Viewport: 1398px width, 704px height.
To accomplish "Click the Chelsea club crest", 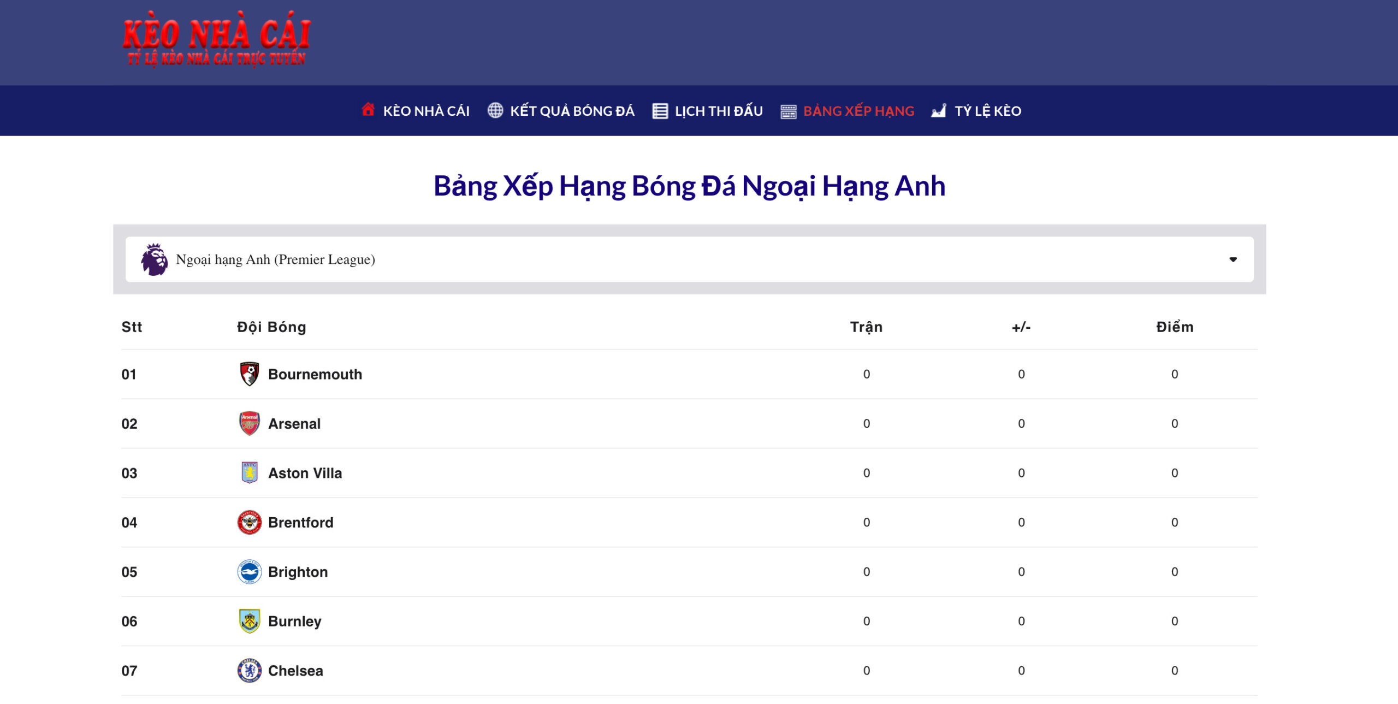I will coord(250,670).
